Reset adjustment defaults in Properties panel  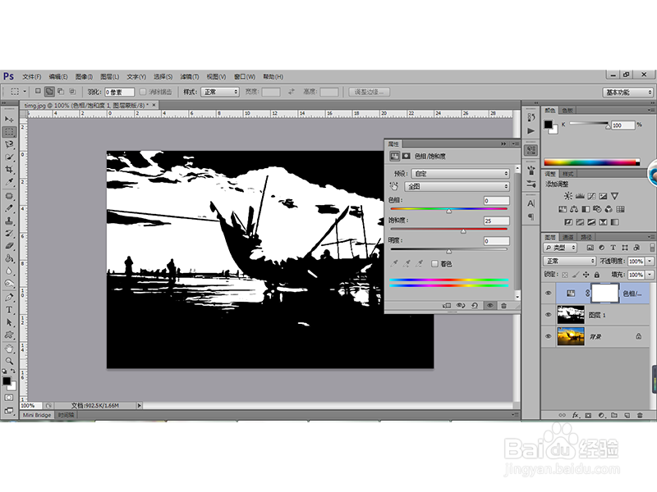click(x=475, y=306)
